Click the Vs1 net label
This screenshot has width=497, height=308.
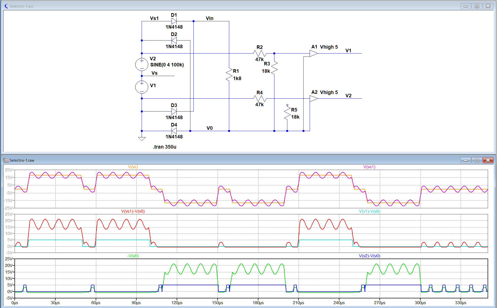coord(154,18)
